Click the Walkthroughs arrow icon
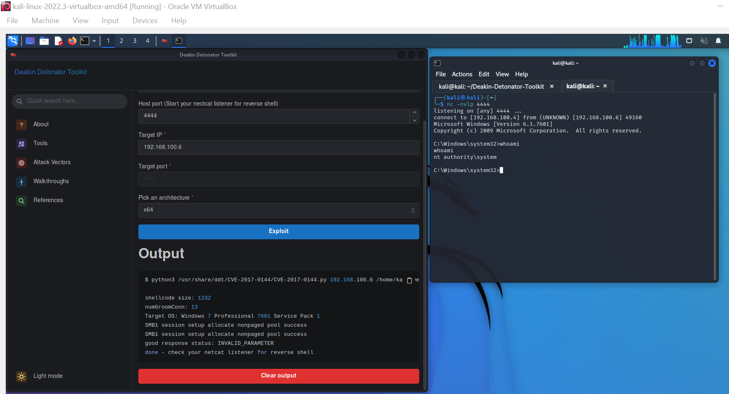This screenshot has height=394, width=729. (x=21, y=182)
